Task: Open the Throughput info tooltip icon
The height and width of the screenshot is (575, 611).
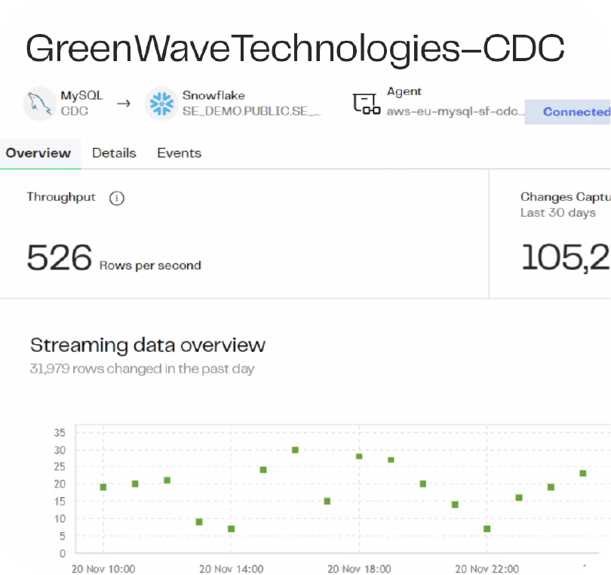Action: coord(116,198)
